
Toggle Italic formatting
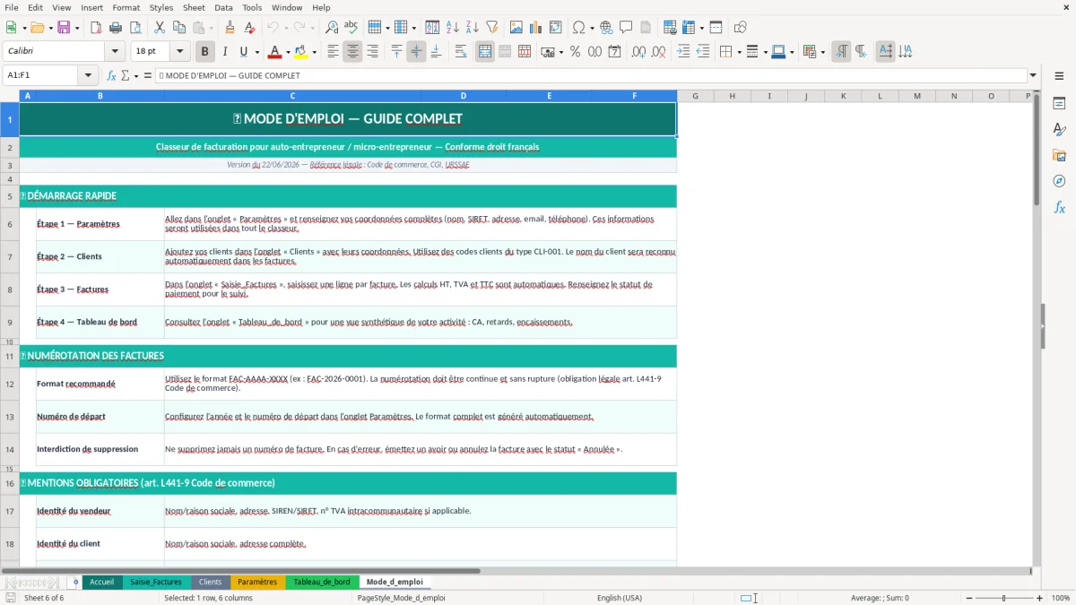click(224, 52)
